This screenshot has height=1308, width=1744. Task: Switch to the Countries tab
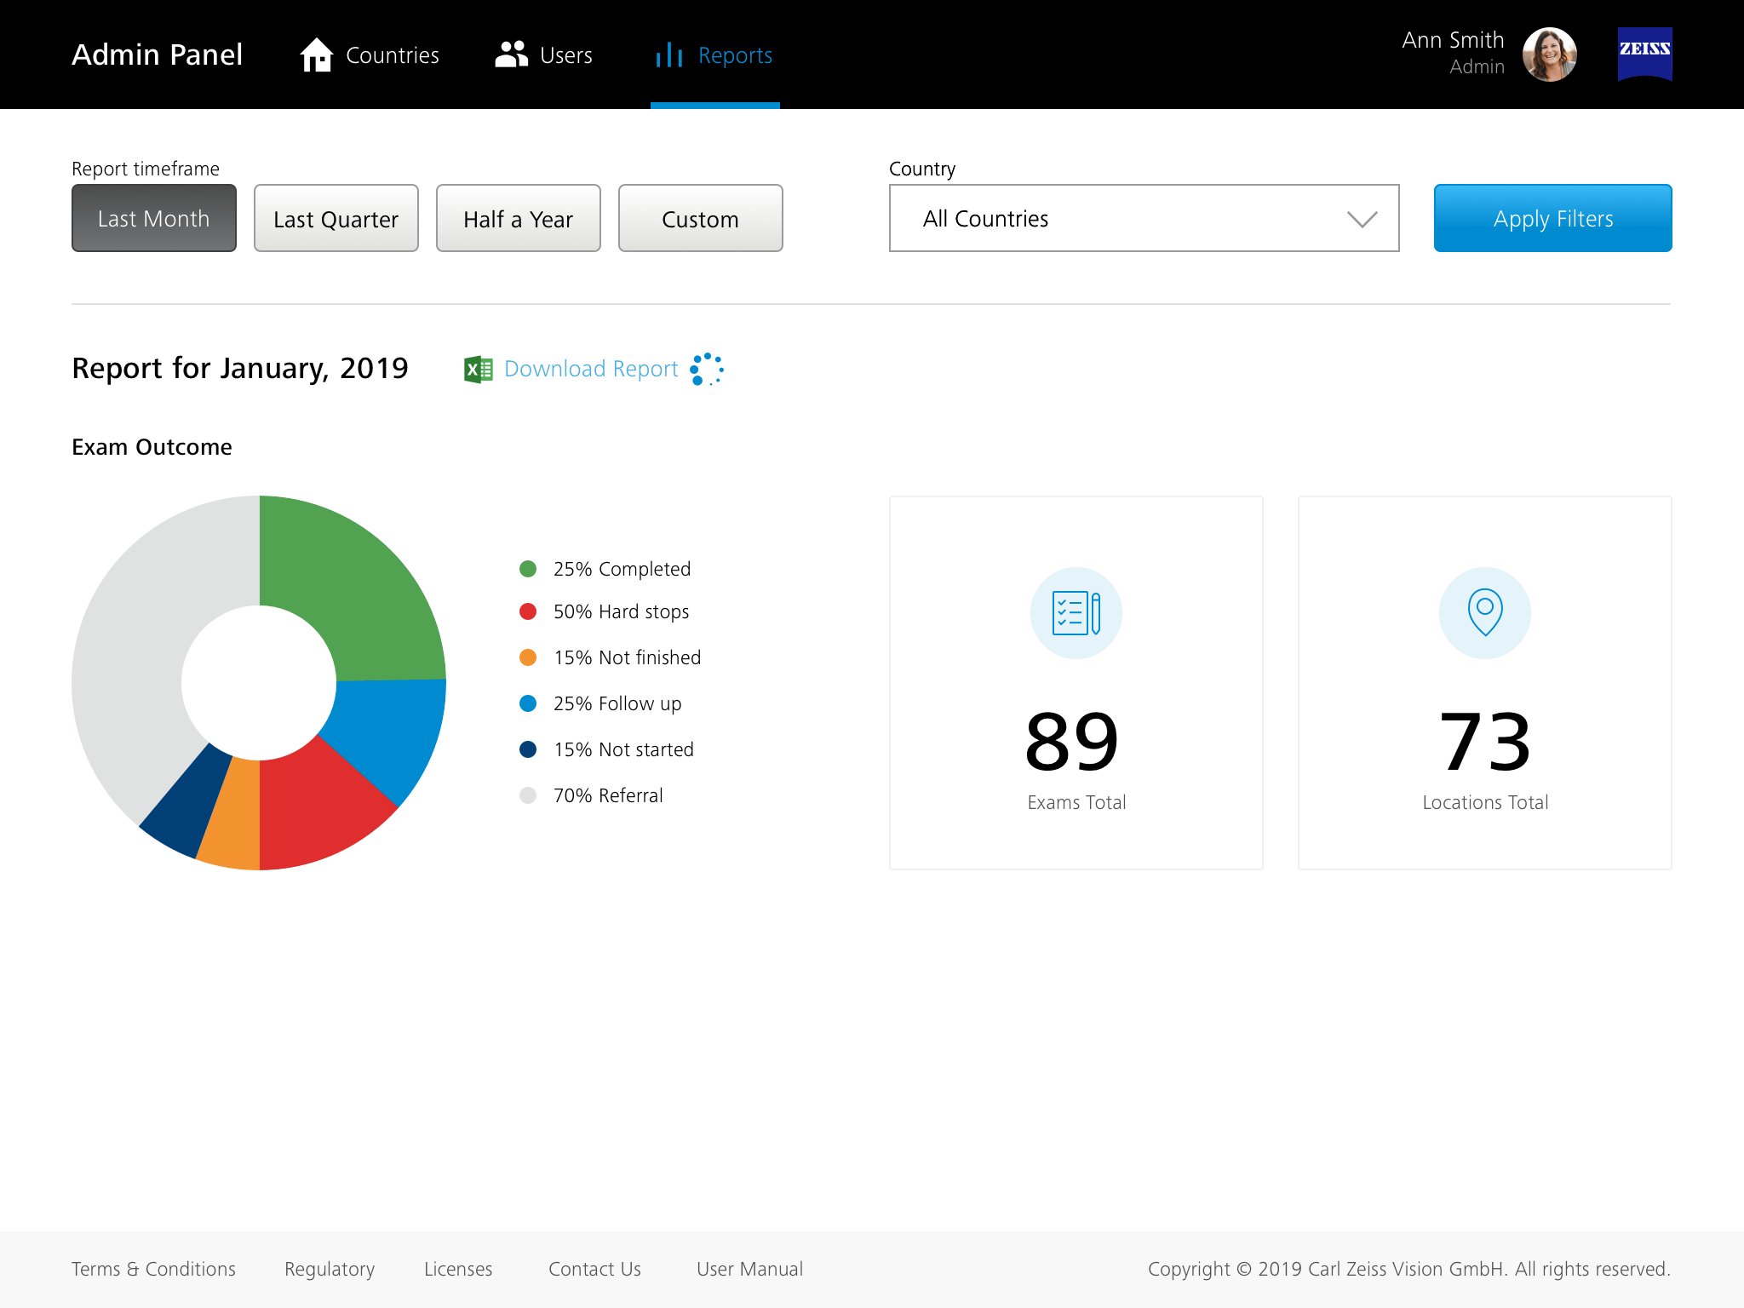[x=392, y=55]
